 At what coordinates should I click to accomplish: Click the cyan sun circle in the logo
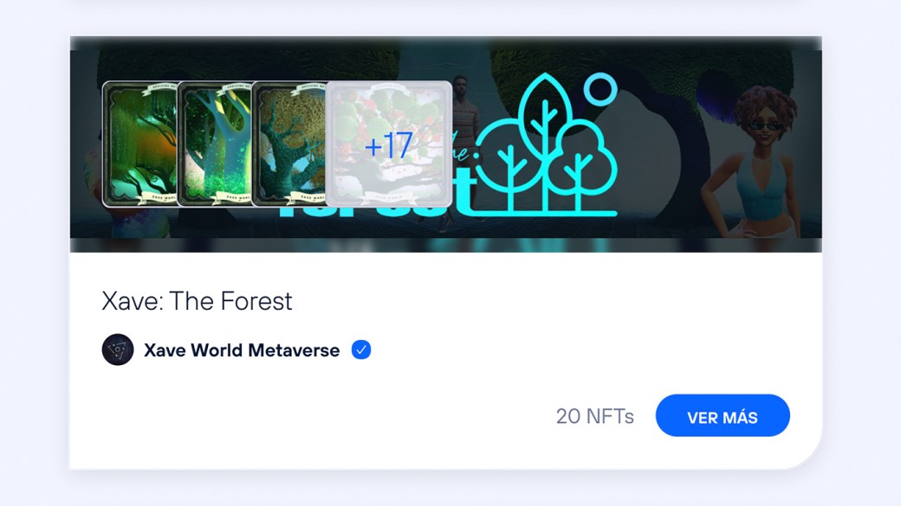(600, 89)
